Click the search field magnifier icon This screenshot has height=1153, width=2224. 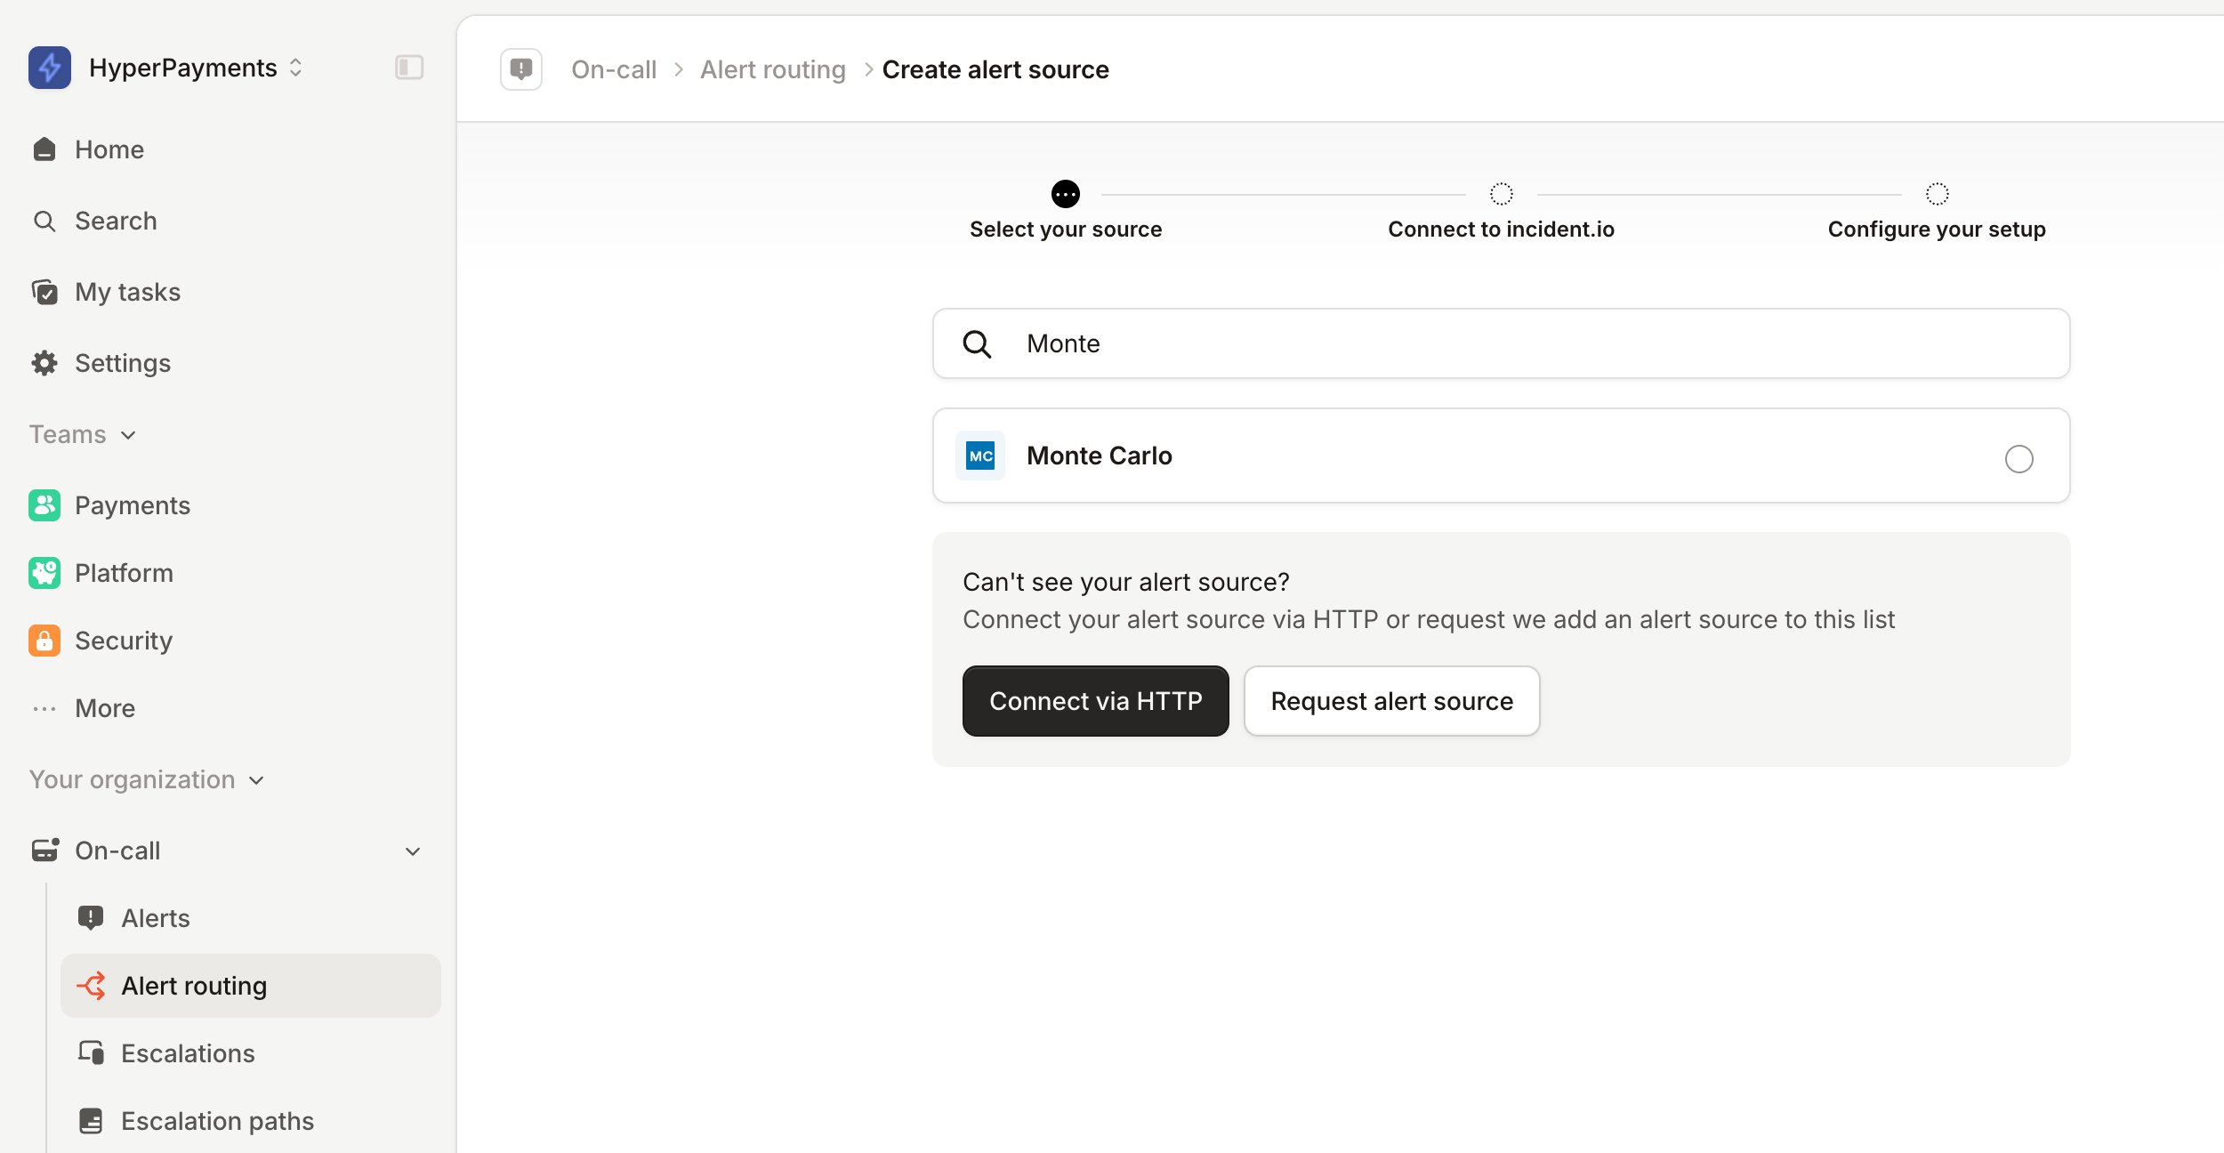click(978, 344)
